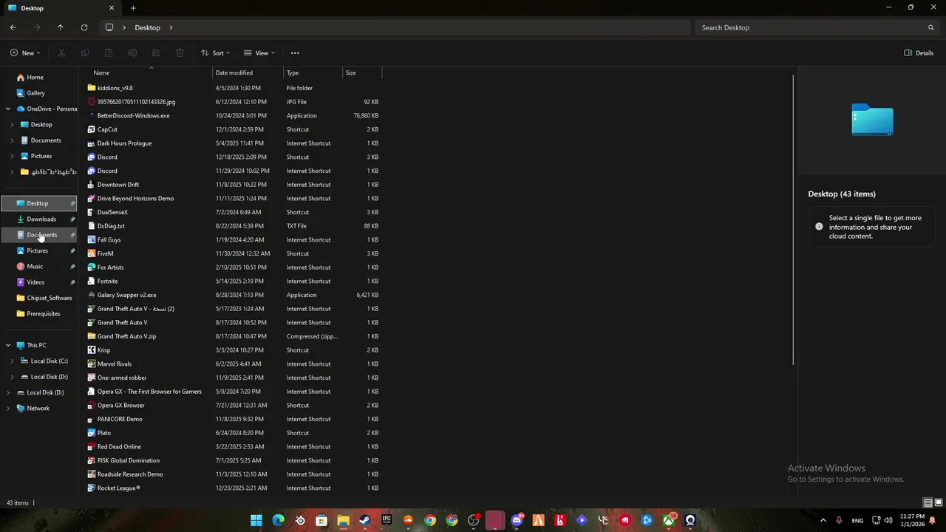
Task: Go up one folder level
Action: tap(61, 27)
